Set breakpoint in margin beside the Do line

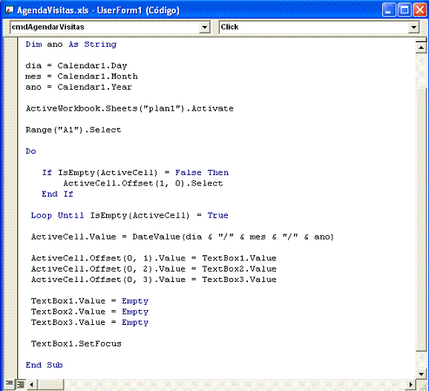(11, 151)
